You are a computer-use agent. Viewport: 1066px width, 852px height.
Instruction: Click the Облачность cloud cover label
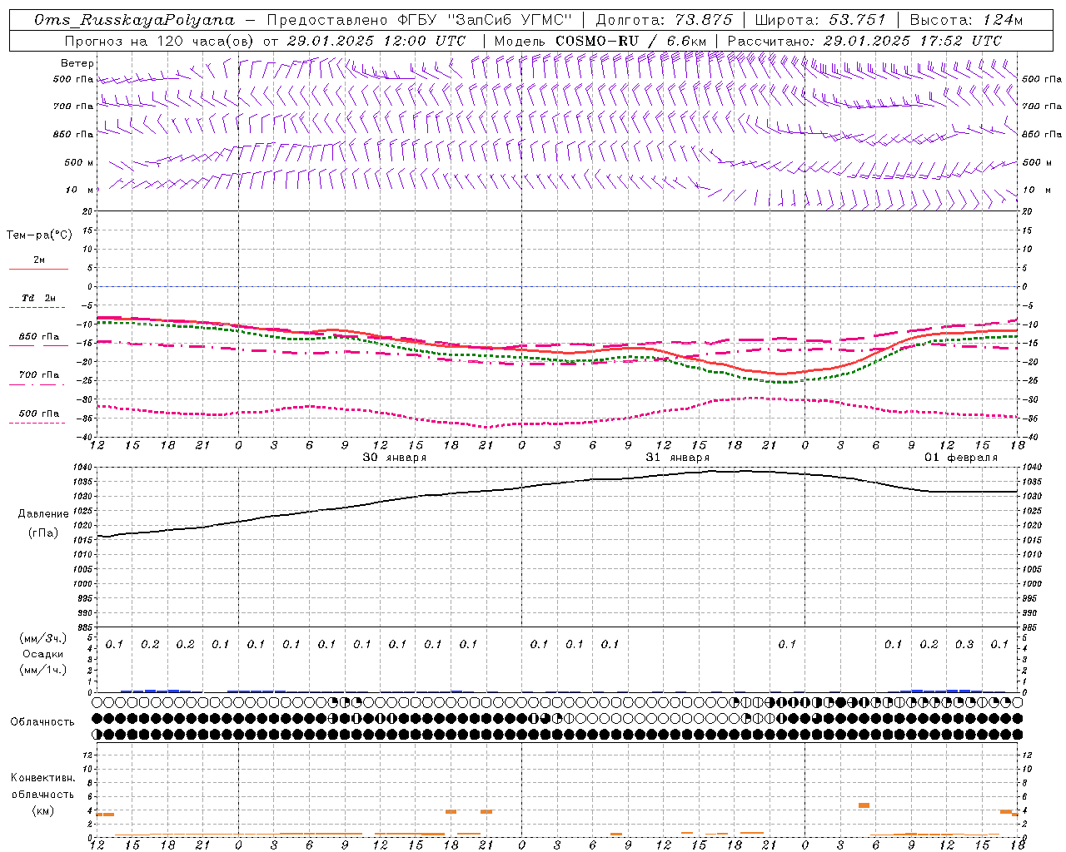[x=42, y=722]
